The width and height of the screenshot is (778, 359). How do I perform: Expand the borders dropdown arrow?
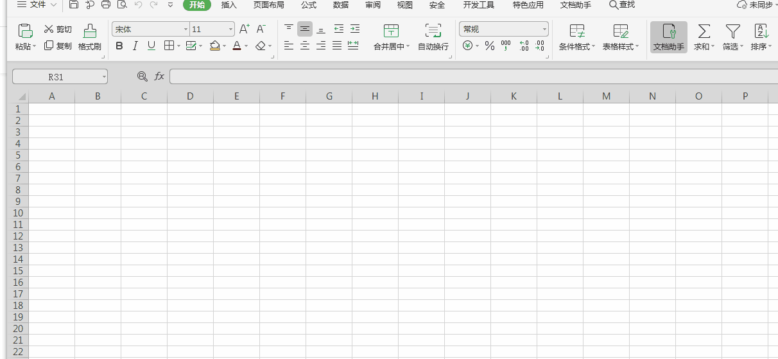(178, 46)
